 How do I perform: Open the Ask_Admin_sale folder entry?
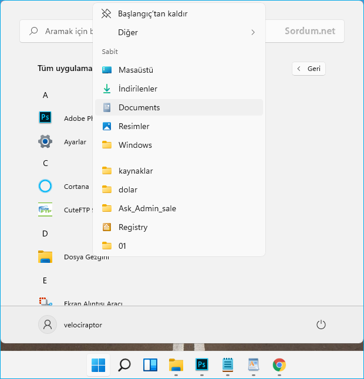tap(179, 208)
